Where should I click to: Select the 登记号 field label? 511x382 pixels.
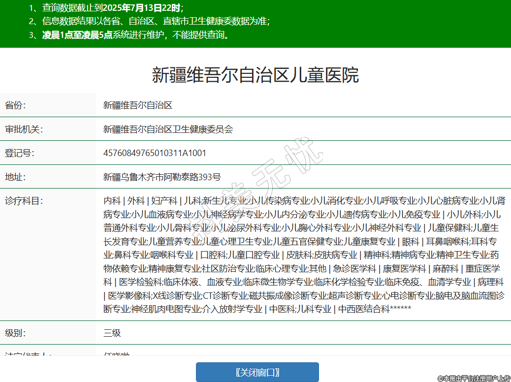[19, 153]
